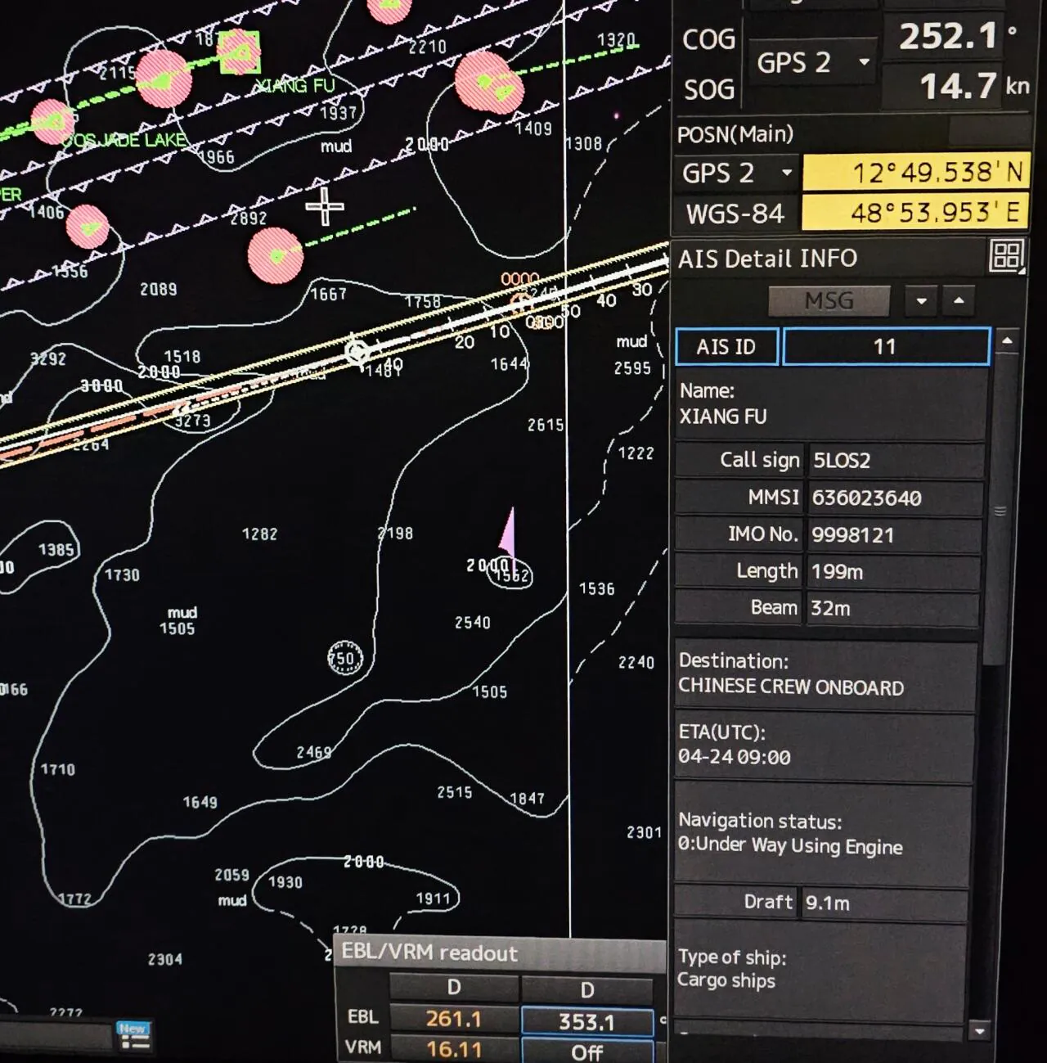Click the New list icon at bottom left

coord(133,1035)
